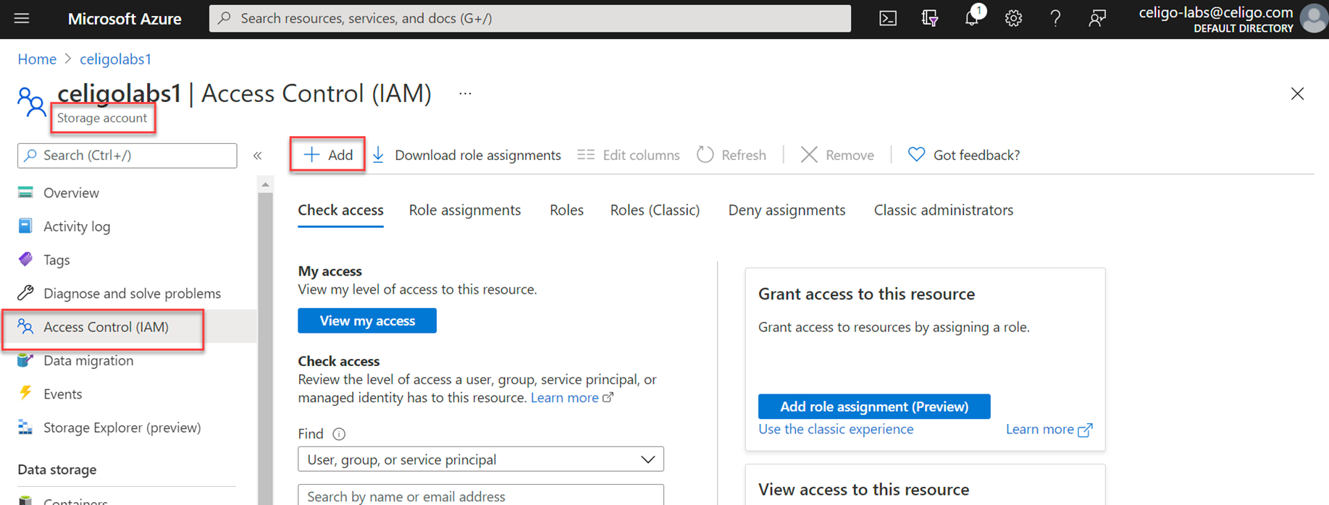Click the Home breadcrumb link

pyautogui.click(x=37, y=59)
